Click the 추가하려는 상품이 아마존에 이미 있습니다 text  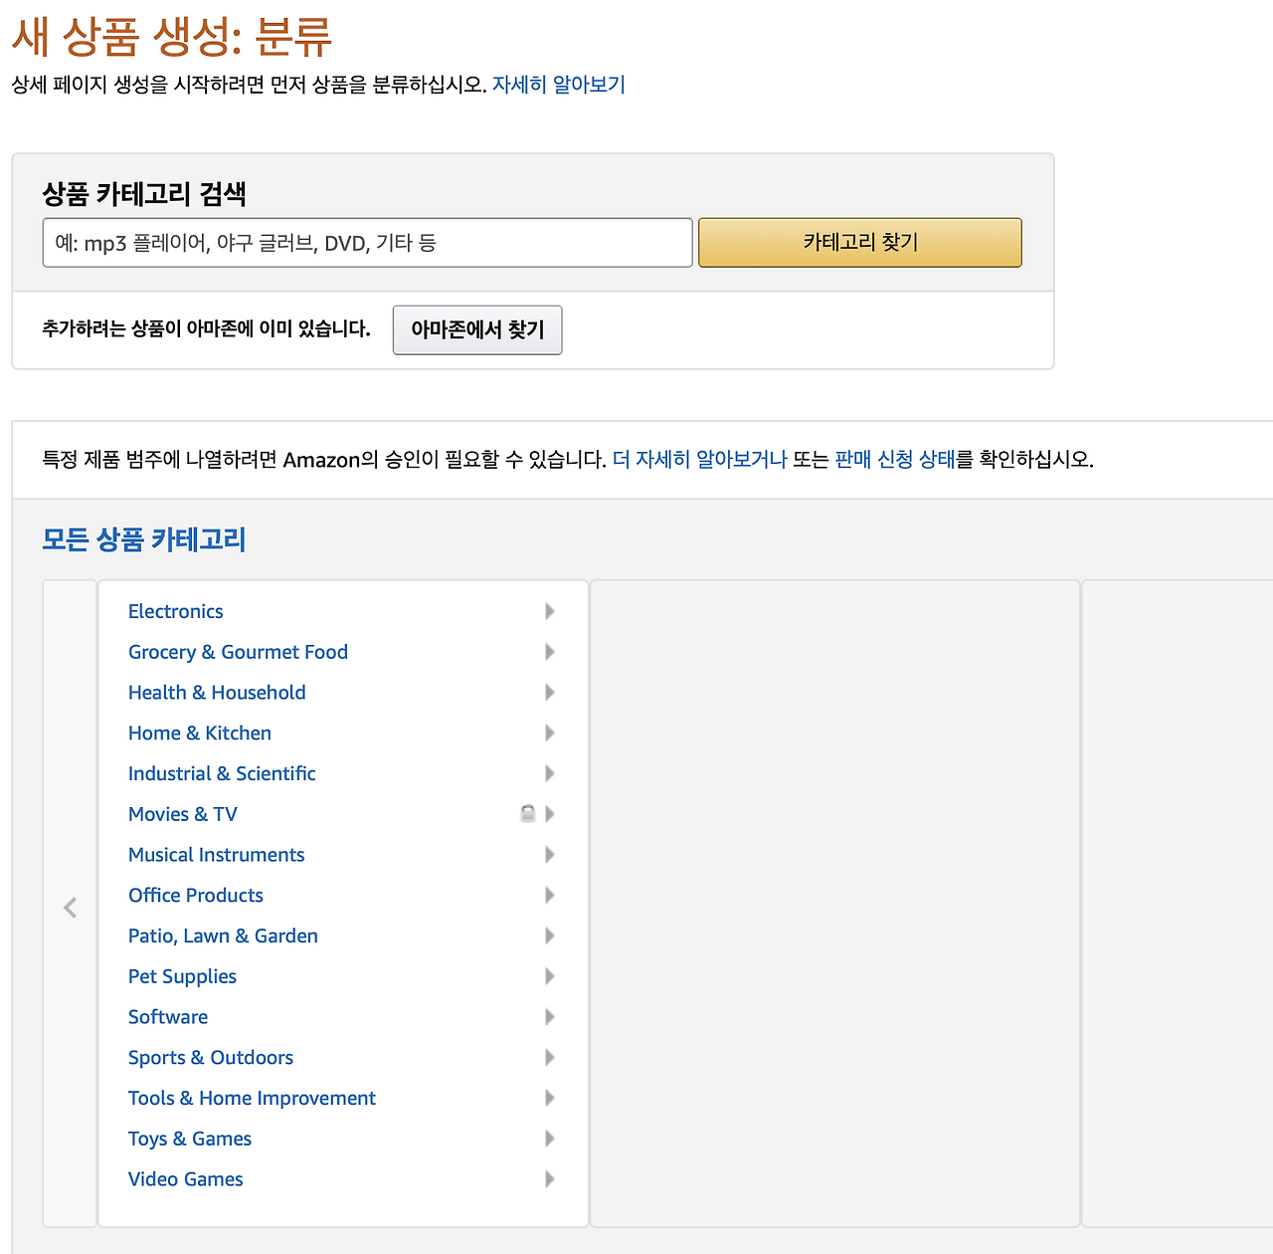tap(206, 328)
